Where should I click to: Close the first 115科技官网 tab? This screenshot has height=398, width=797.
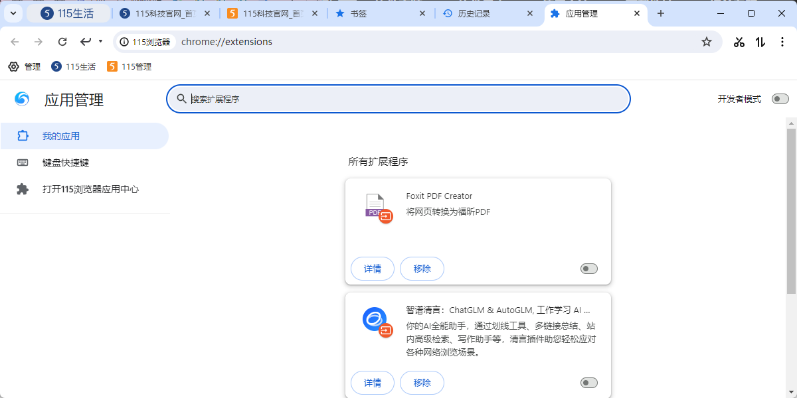207,13
